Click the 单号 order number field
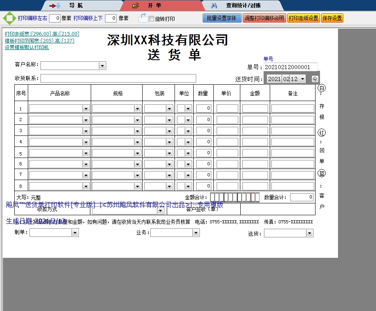 click(290, 67)
